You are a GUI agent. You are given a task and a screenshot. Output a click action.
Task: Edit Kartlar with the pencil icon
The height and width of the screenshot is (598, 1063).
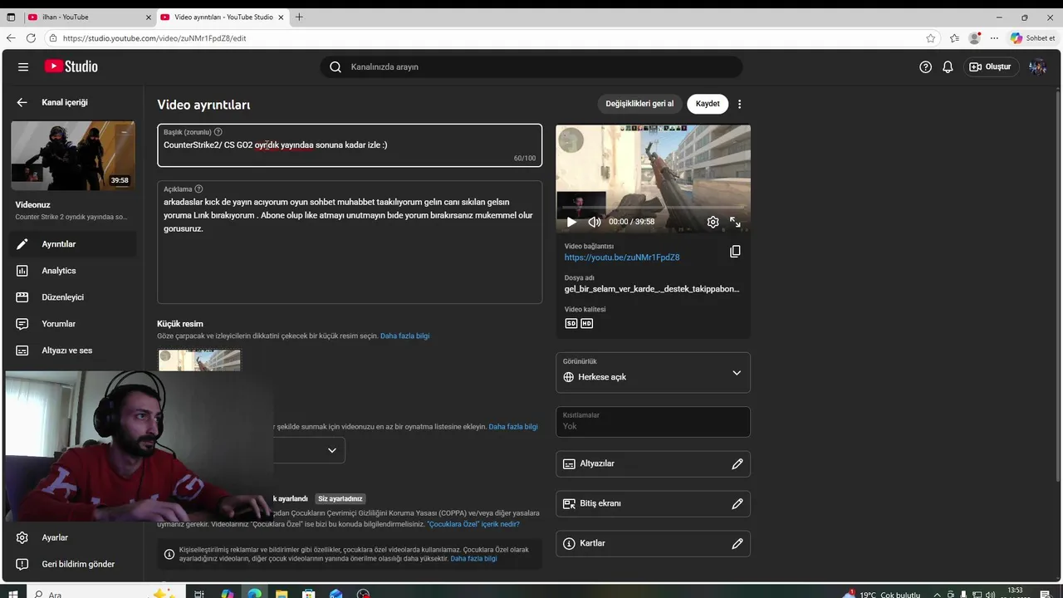coord(737,543)
